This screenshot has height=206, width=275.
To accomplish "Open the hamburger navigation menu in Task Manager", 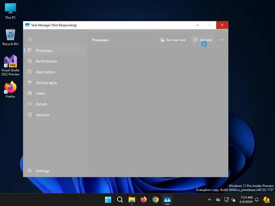I will pyautogui.click(x=30, y=40).
